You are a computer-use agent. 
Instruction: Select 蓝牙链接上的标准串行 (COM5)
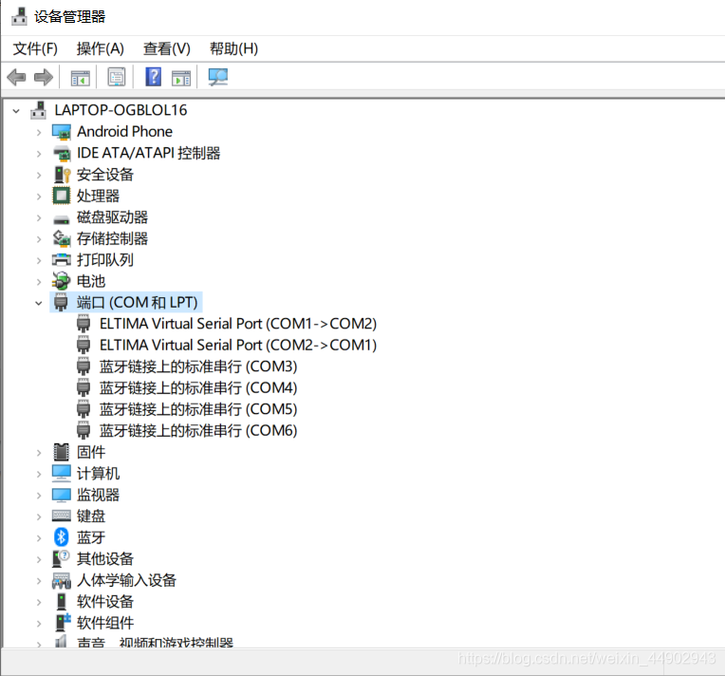click(198, 409)
